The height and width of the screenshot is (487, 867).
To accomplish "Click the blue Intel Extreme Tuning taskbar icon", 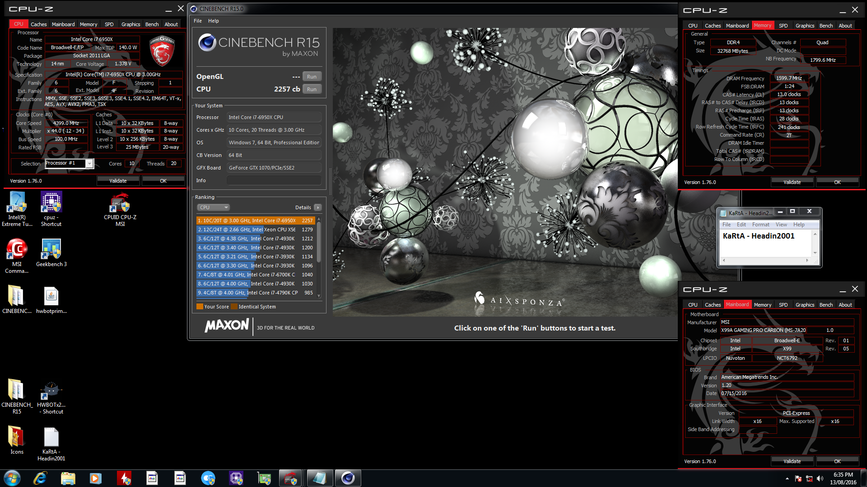I will coord(208,478).
